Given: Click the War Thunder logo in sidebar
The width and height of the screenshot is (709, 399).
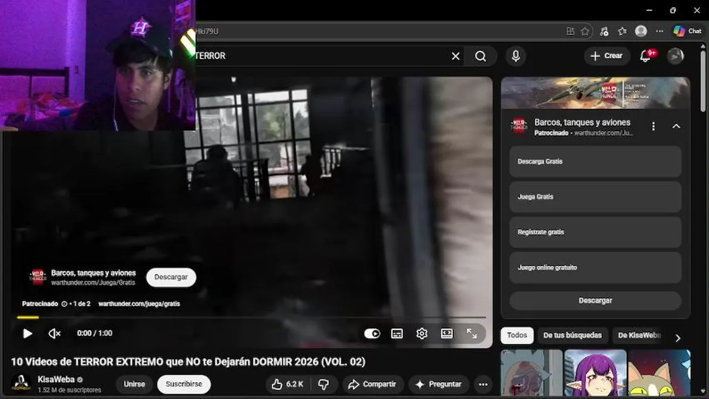Looking at the screenshot, I should coord(519,126).
